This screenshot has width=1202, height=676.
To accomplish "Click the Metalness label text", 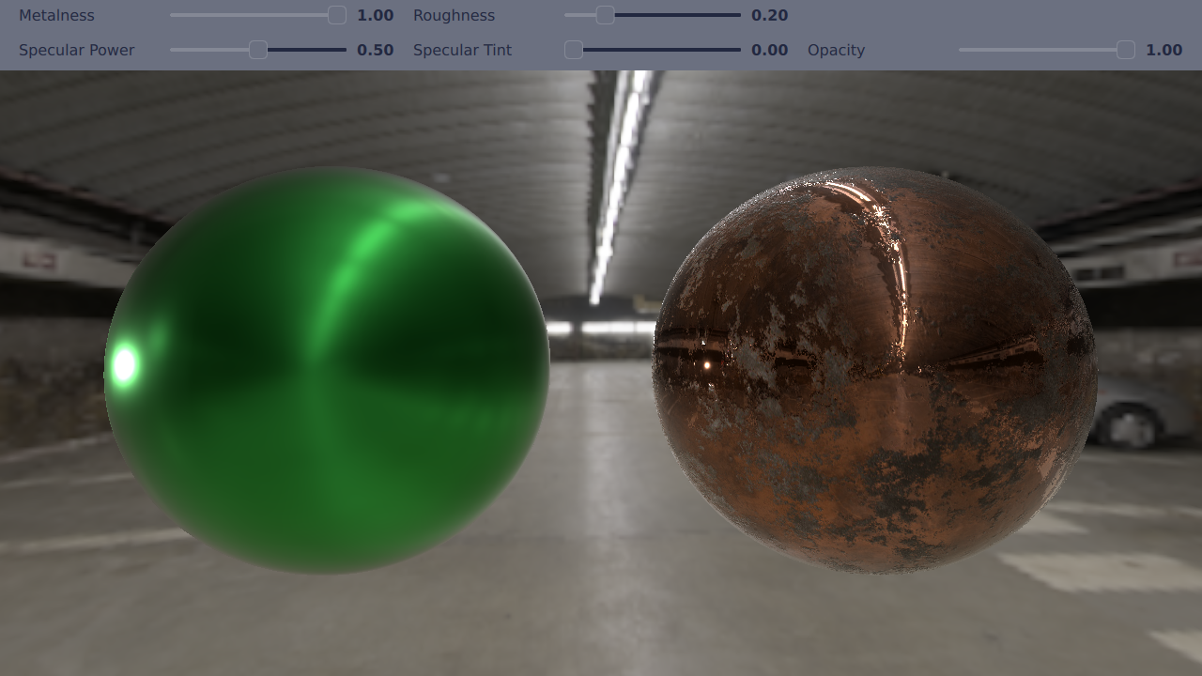I will 56,15.
